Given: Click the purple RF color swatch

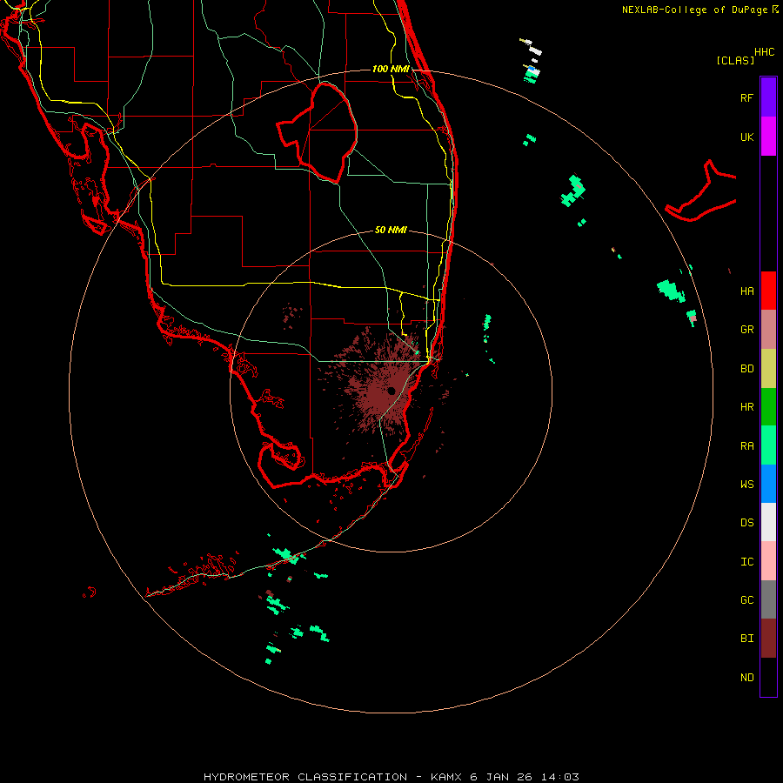Looking at the screenshot, I should pos(768,97).
